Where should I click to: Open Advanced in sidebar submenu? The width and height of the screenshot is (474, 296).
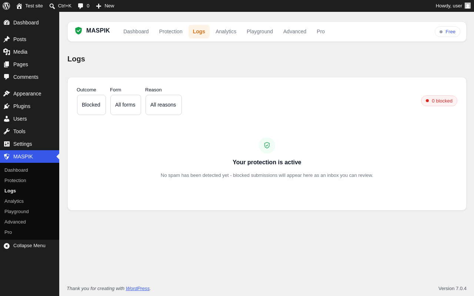coord(30,222)
